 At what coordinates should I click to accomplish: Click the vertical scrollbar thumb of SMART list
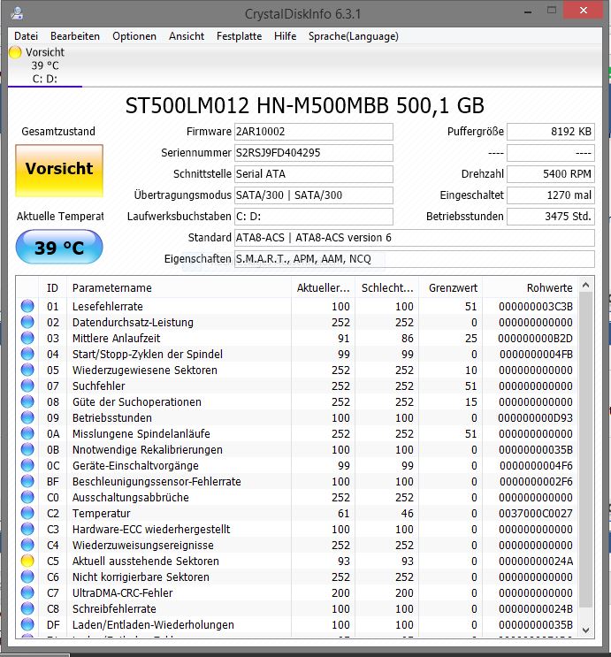[586, 449]
